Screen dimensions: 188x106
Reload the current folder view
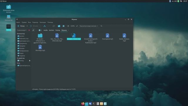coord(53,26)
